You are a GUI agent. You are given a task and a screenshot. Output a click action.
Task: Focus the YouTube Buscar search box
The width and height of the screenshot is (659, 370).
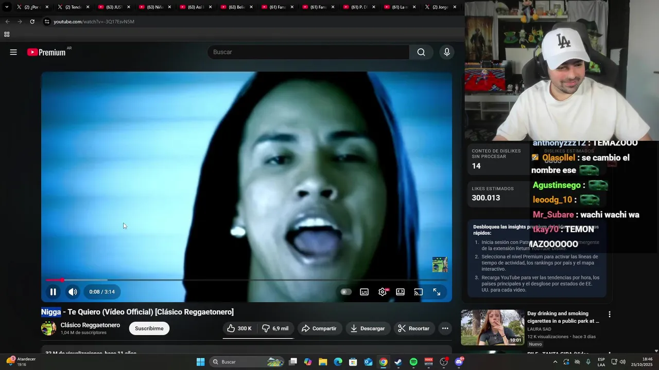point(308,52)
